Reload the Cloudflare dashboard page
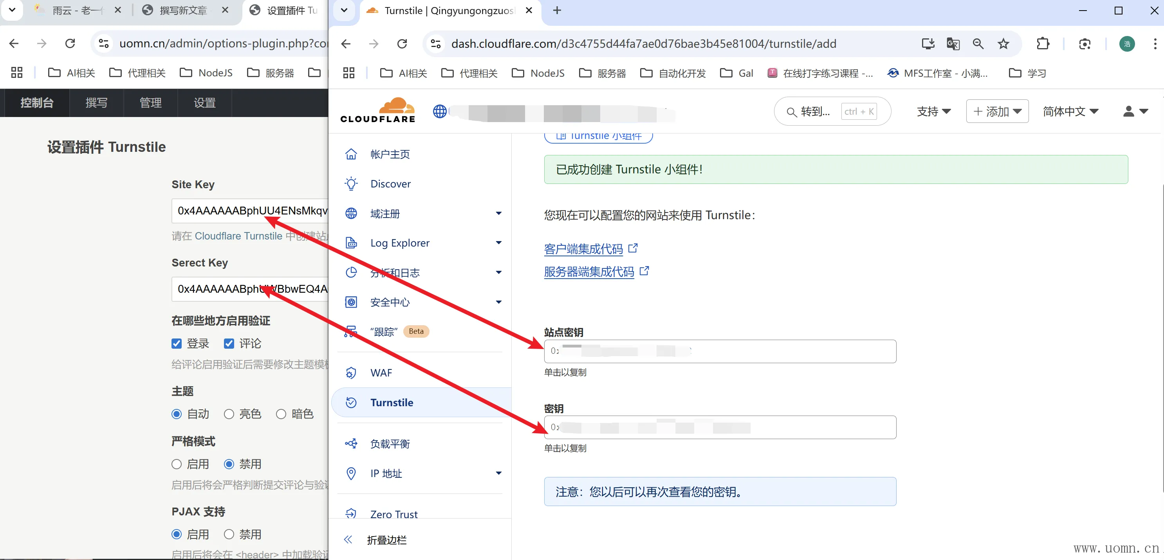The image size is (1164, 560). point(402,44)
